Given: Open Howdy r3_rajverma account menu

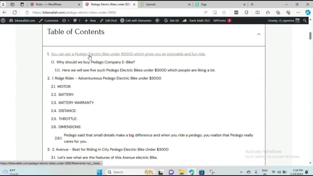Looking at the screenshot, I should pos(284,21).
